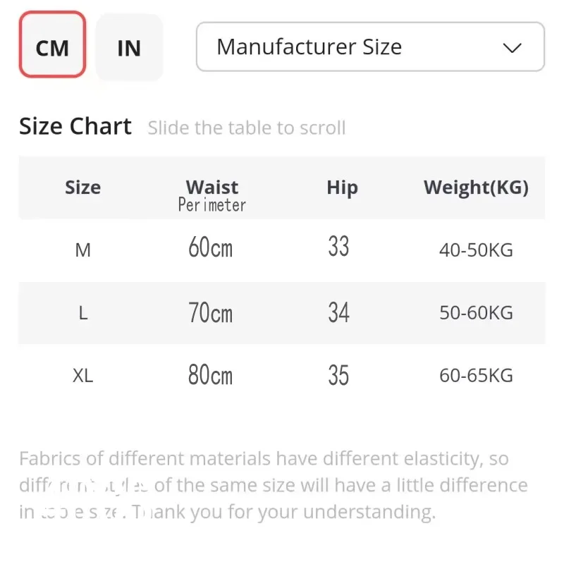The width and height of the screenshot is (564, 564).
Task: Click the Hip column header
Action: [342, 188]
